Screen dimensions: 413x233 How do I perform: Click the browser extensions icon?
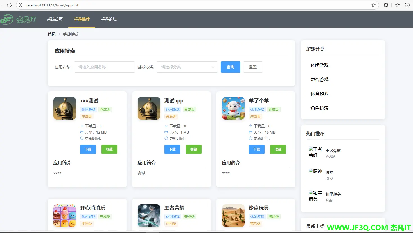386,5
